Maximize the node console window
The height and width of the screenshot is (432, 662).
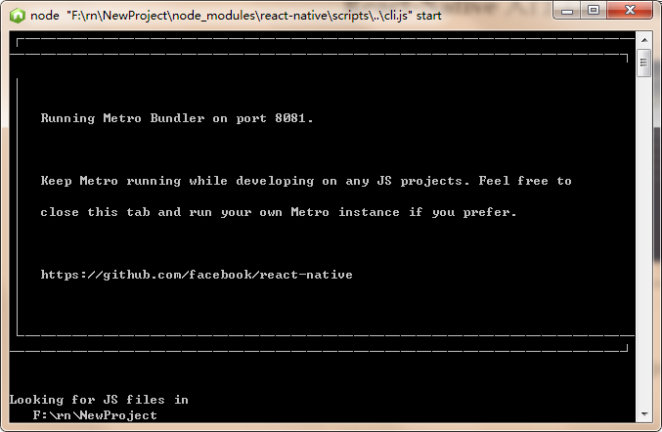pyautogui.click(x=594, y=10)
